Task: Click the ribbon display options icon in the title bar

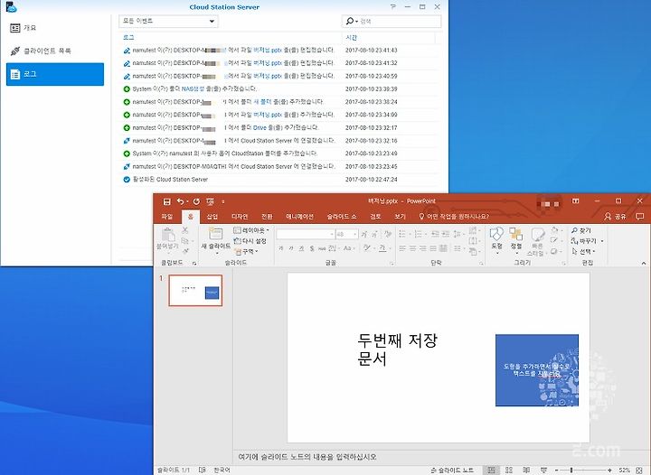Action: [x=575, y=201]
